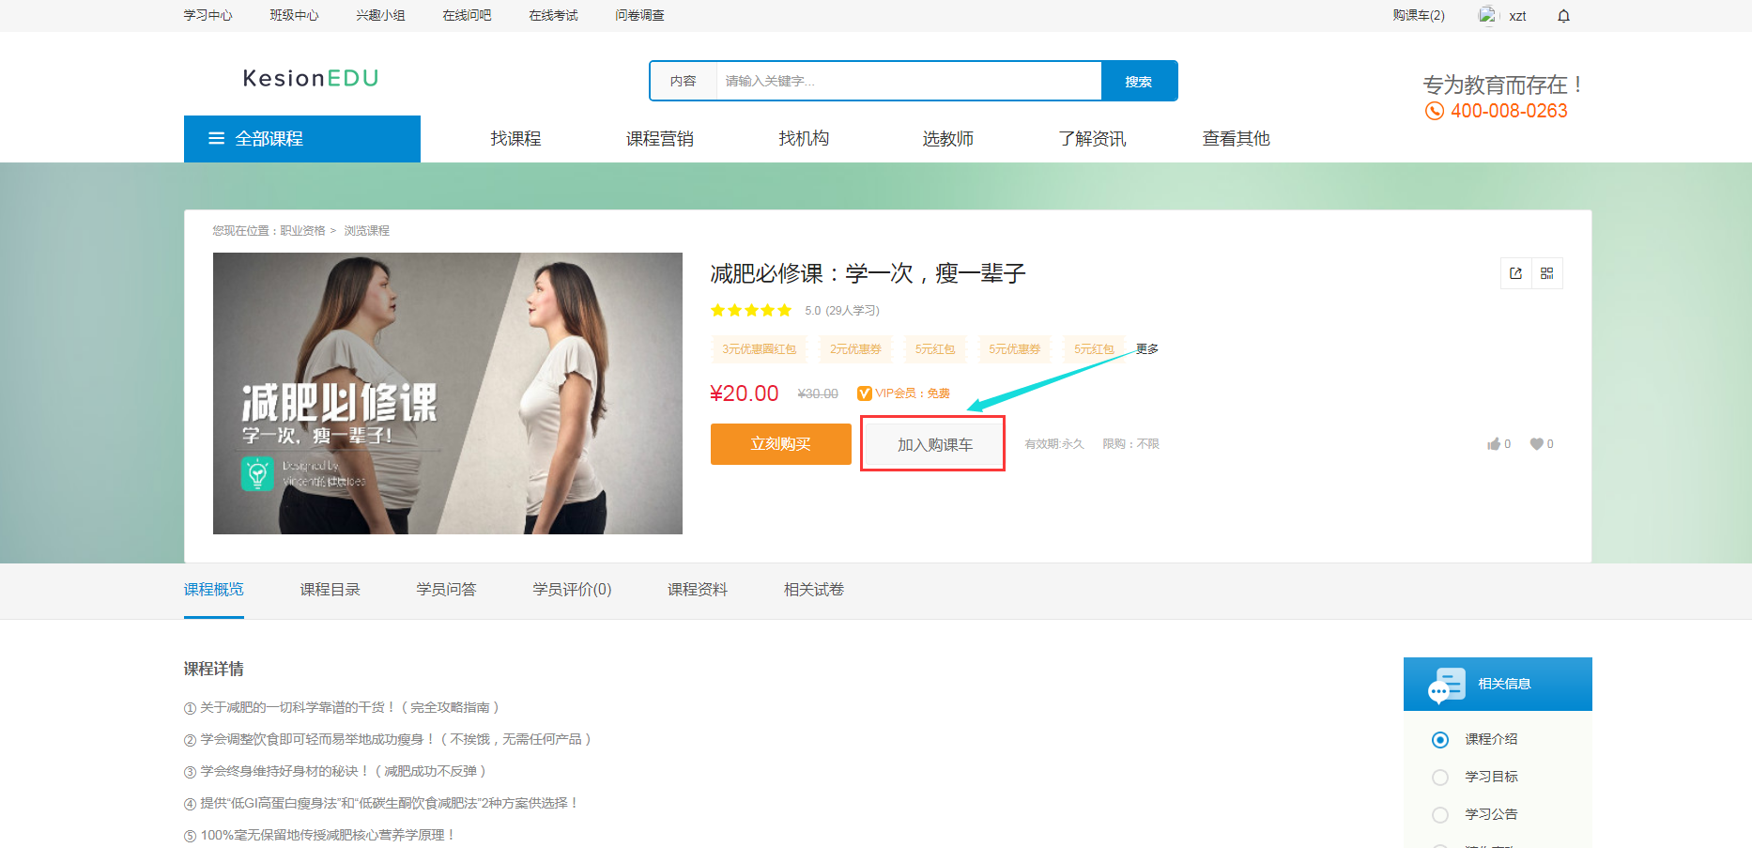Click the phone icon beside 400-008-0263
1752x848 pixels.
pyautogui.click(x=1434, y=110)
